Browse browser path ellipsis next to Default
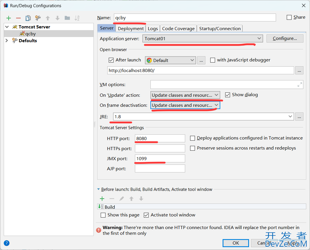Viewport: 310px width, 250px height. [201, 60]
